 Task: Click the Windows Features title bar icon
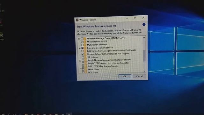[77, 20]
